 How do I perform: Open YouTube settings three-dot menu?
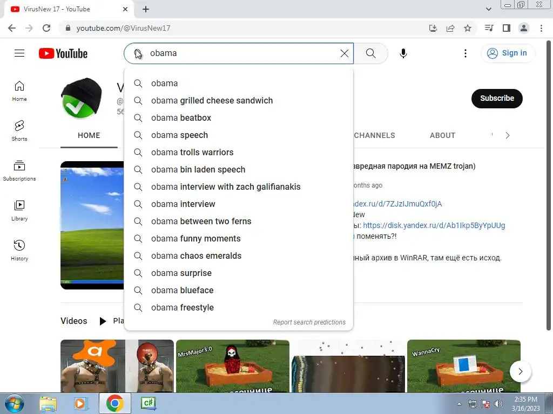pyautogui.click(x=465, y=53)
